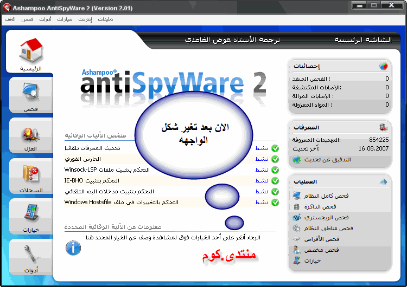Click نشط link for مدخلات البدء التلقائي
Screen dimensions: 407x287
pos(262,191)
